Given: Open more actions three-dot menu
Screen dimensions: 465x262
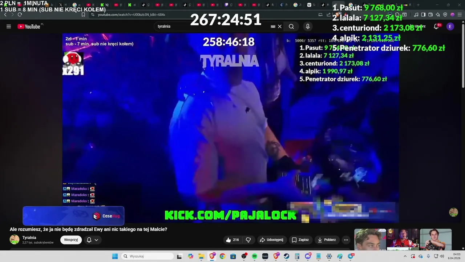Looking at the screenshot, I should tap(346, 240).
